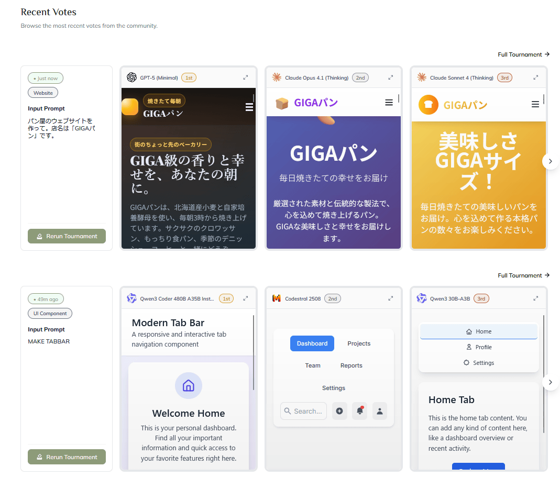Select the Profile tab in Qwen3 30B-A3B preview
560x478 pixels.
click(x=479, y=347)
